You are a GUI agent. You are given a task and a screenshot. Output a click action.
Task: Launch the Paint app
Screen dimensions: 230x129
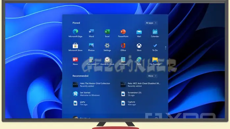point(139,61)
